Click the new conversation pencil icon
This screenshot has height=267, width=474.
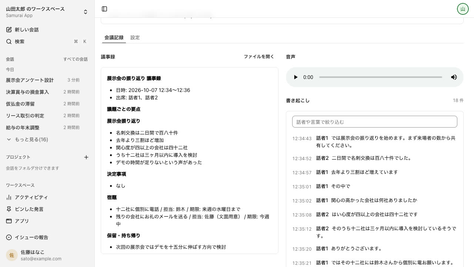9,30
